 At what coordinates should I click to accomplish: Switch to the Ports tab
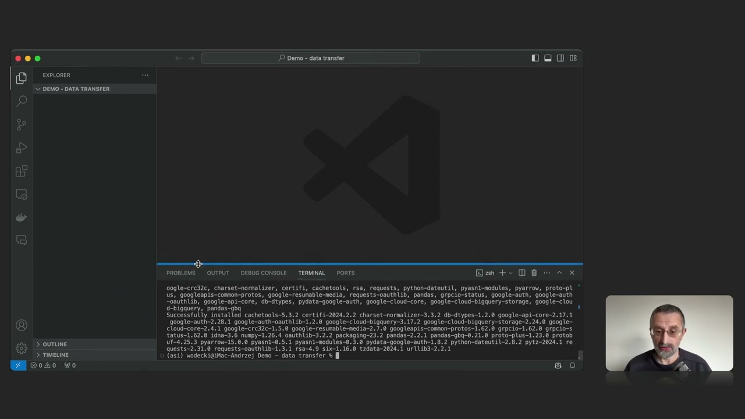click(x=345, y=273)
